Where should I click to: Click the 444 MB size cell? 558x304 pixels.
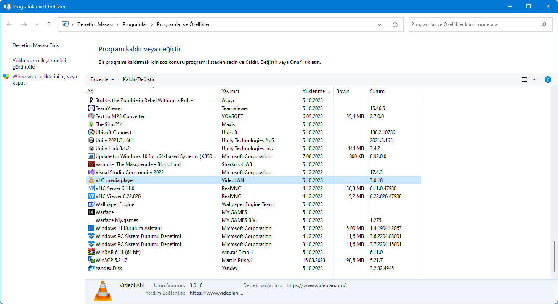356,148
